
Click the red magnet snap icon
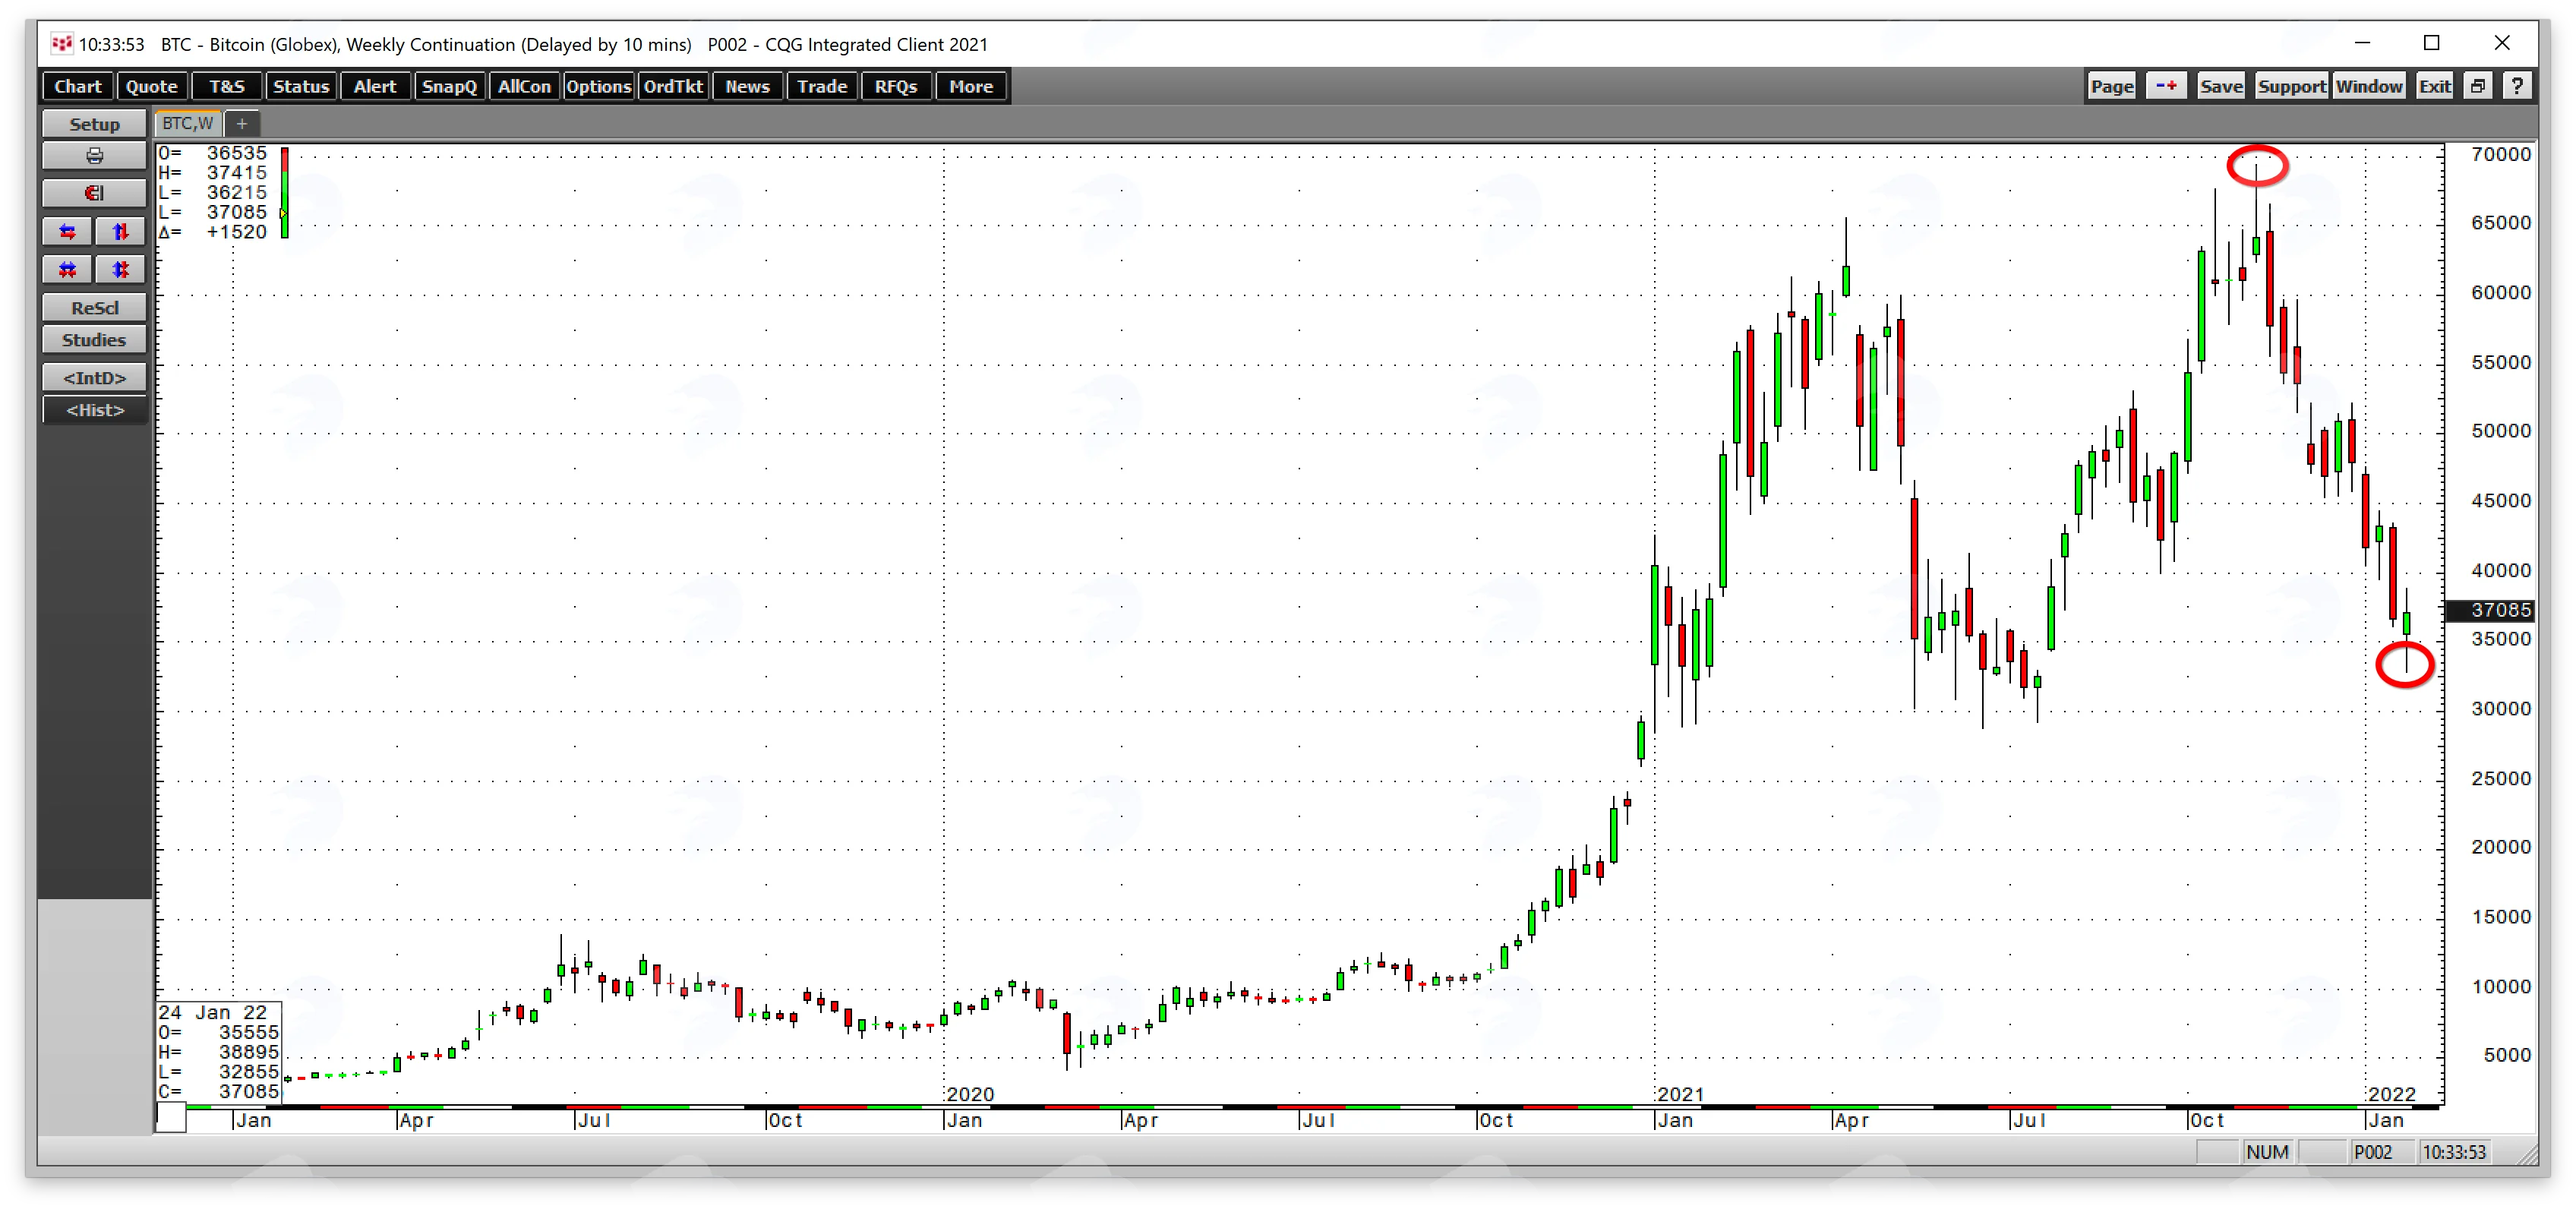94,193
